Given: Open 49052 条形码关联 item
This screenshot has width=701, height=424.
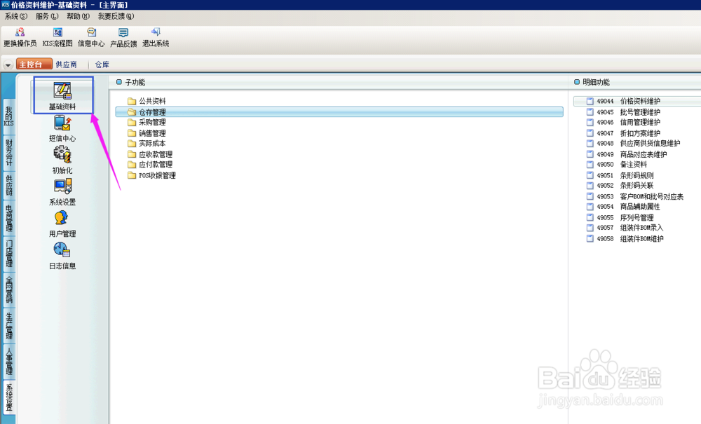Looking at the screenshot, I should click(x=620, y=186).
